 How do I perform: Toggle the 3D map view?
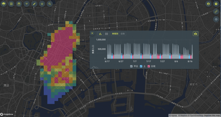(x=216, y=12)
